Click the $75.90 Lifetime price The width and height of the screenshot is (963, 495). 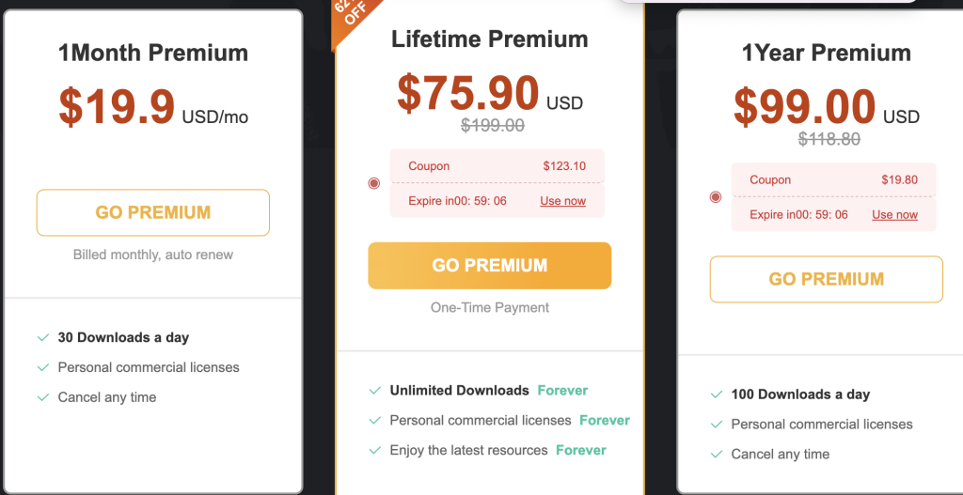468,93
